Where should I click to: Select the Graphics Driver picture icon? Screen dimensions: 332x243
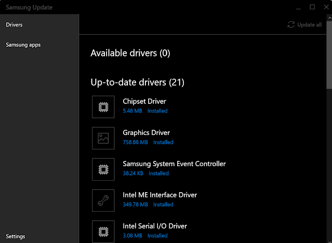[x=103, y=138]
